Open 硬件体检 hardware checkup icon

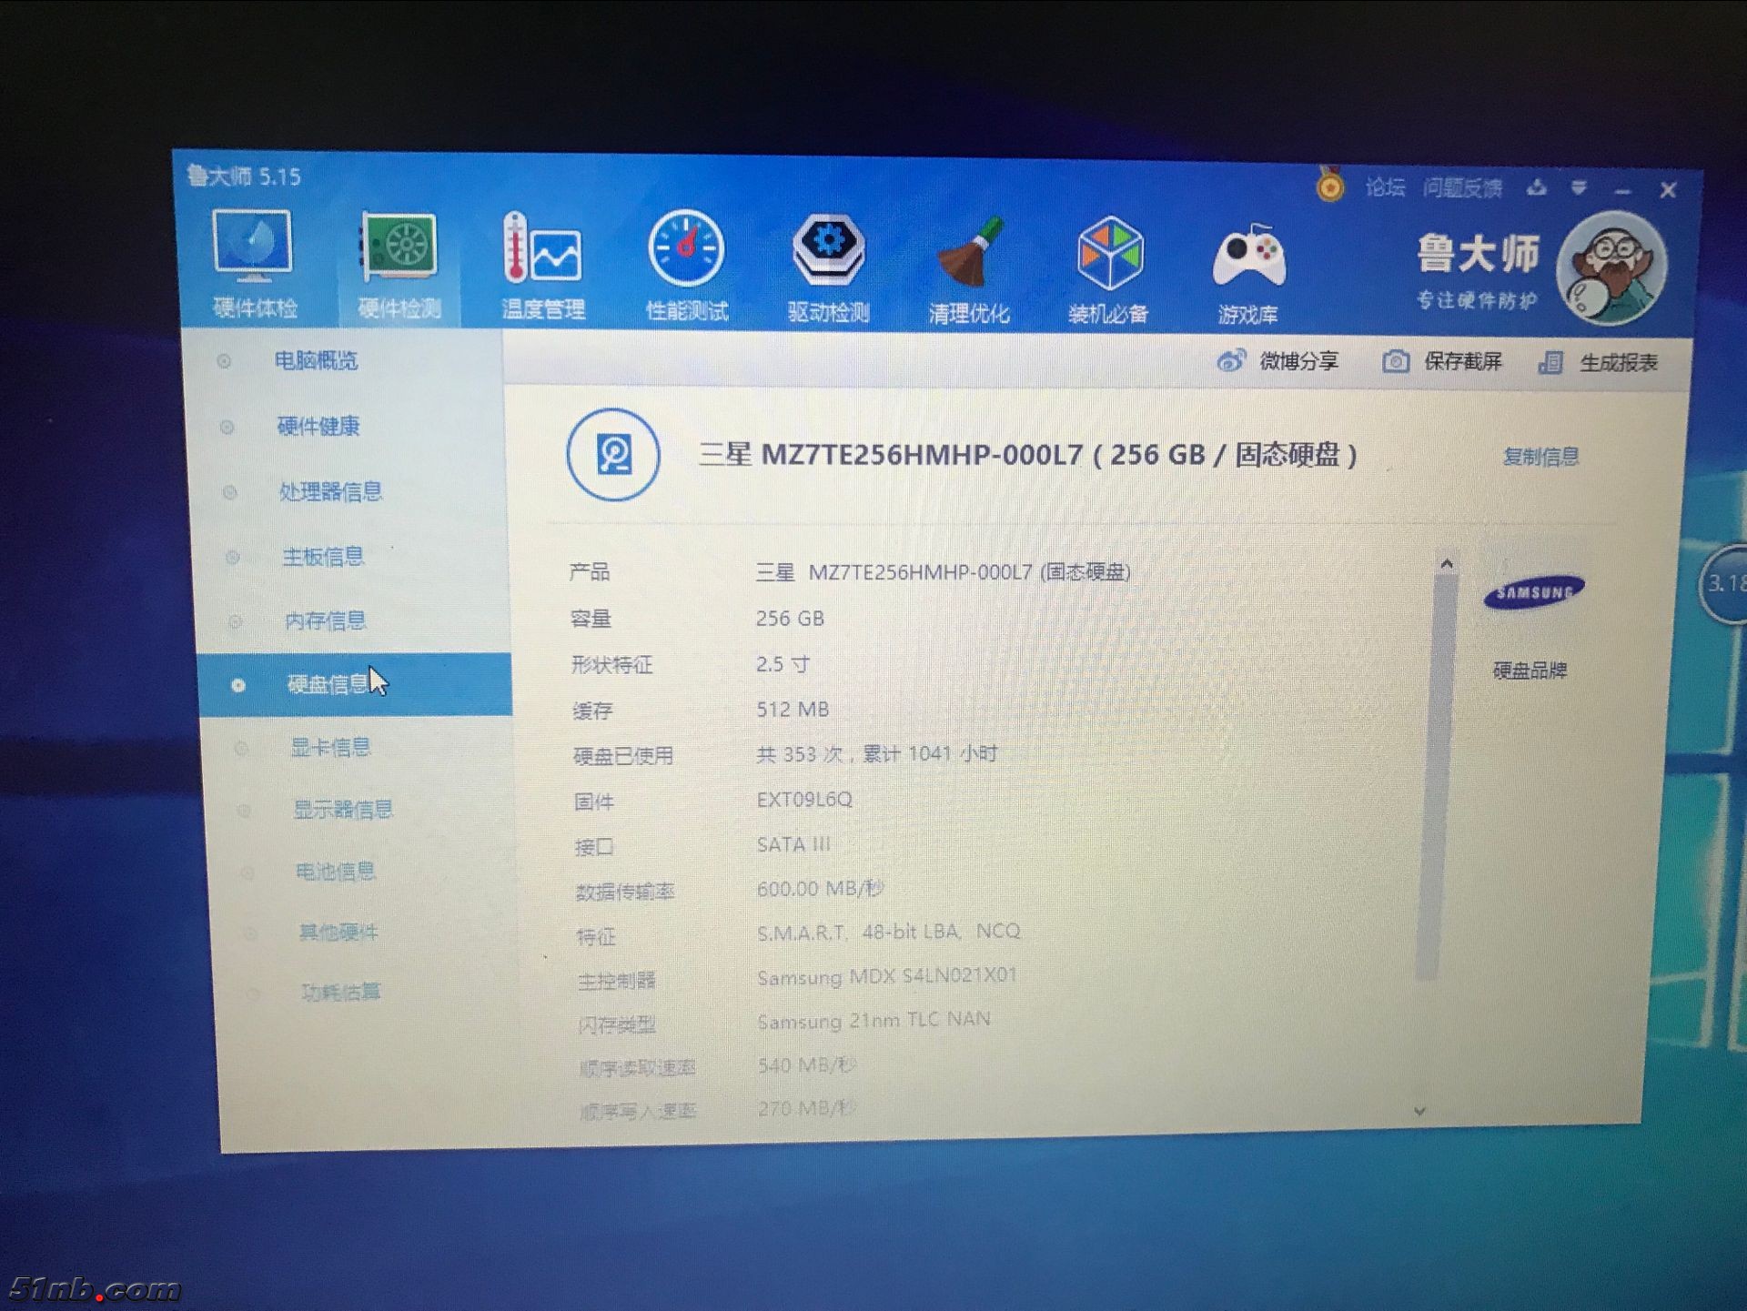pos(253,246)
